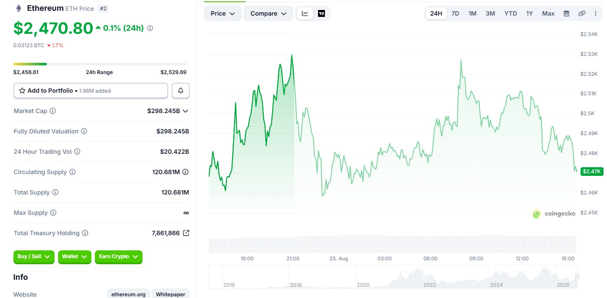
Task: Open the Earn Crypto dropdown
Action: coord(118,257)
